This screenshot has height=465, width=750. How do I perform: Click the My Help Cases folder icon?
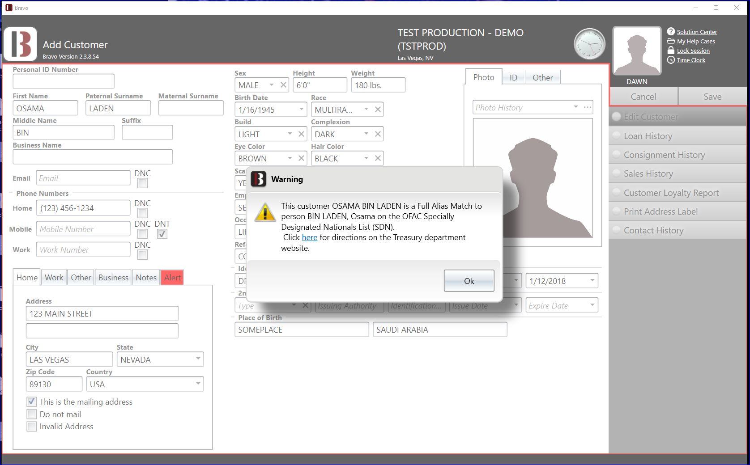pos(671,41)
